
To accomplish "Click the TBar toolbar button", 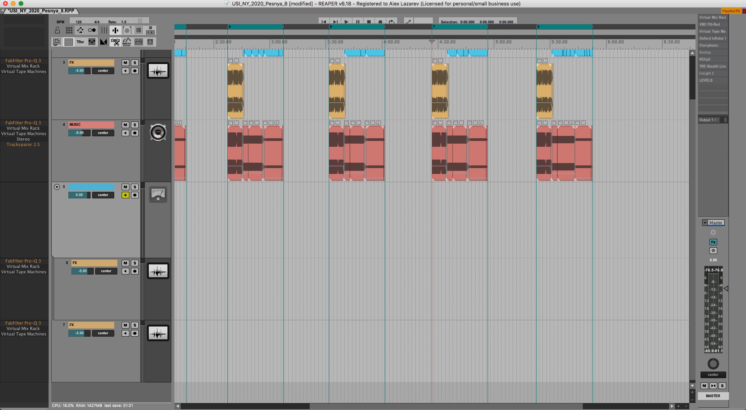I will [x=80, y=42].
